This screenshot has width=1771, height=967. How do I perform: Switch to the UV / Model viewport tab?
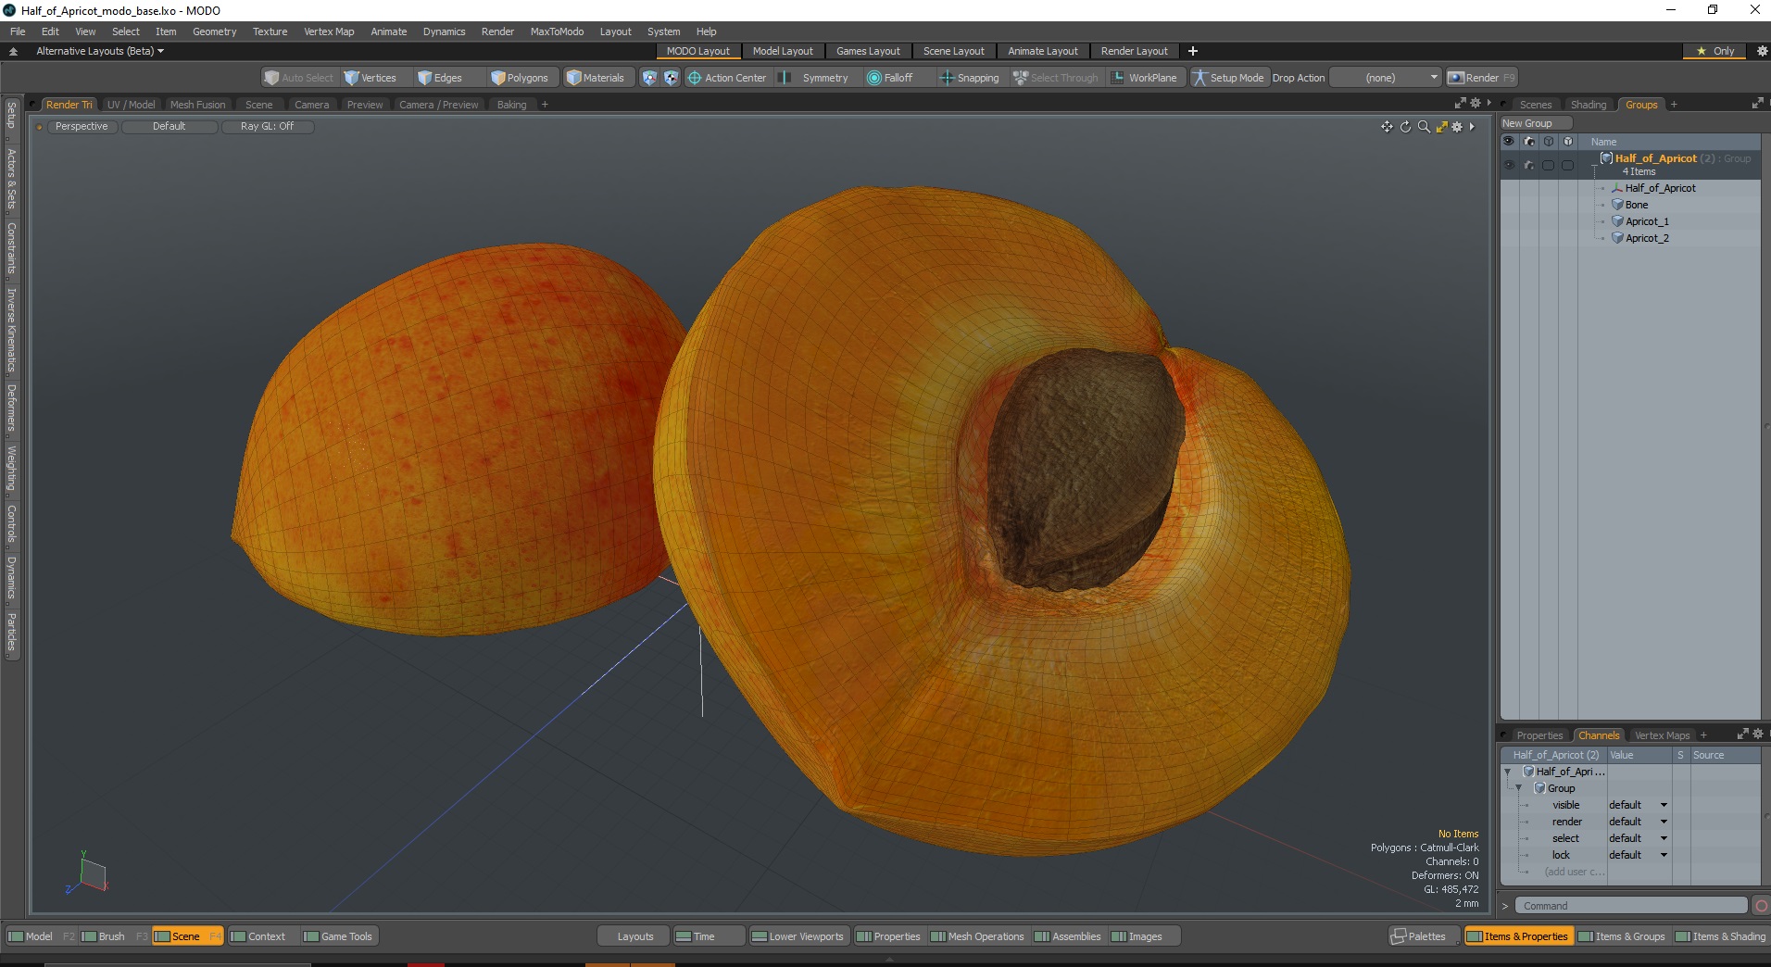click(x=131, y=105)
